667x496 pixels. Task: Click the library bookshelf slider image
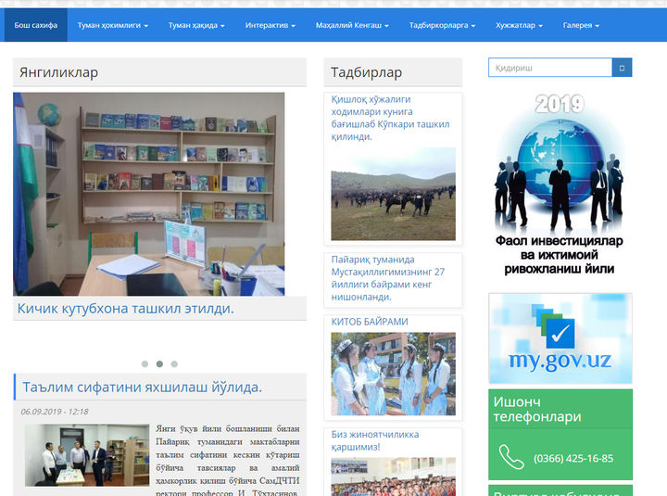148,194
